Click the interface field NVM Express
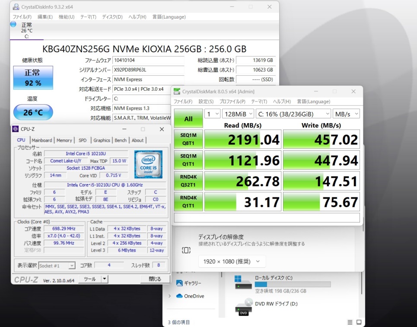The width and height of the screenshot is (417, 327). tap(148, 79)
